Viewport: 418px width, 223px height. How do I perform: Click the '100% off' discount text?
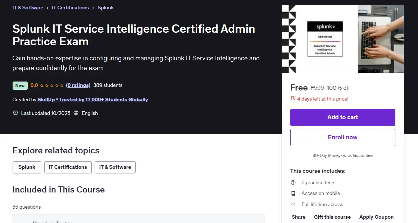[x=338, y=88]
